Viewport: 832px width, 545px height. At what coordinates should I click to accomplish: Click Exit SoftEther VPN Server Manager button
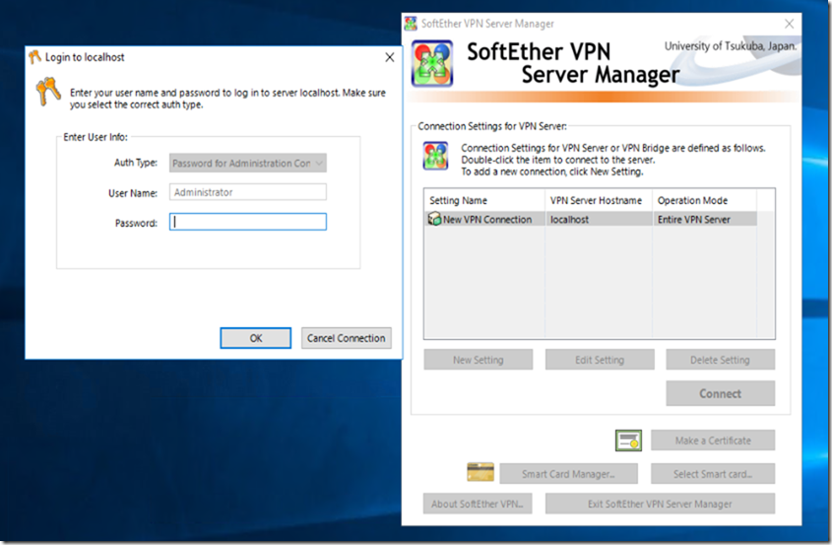[660, 504]
